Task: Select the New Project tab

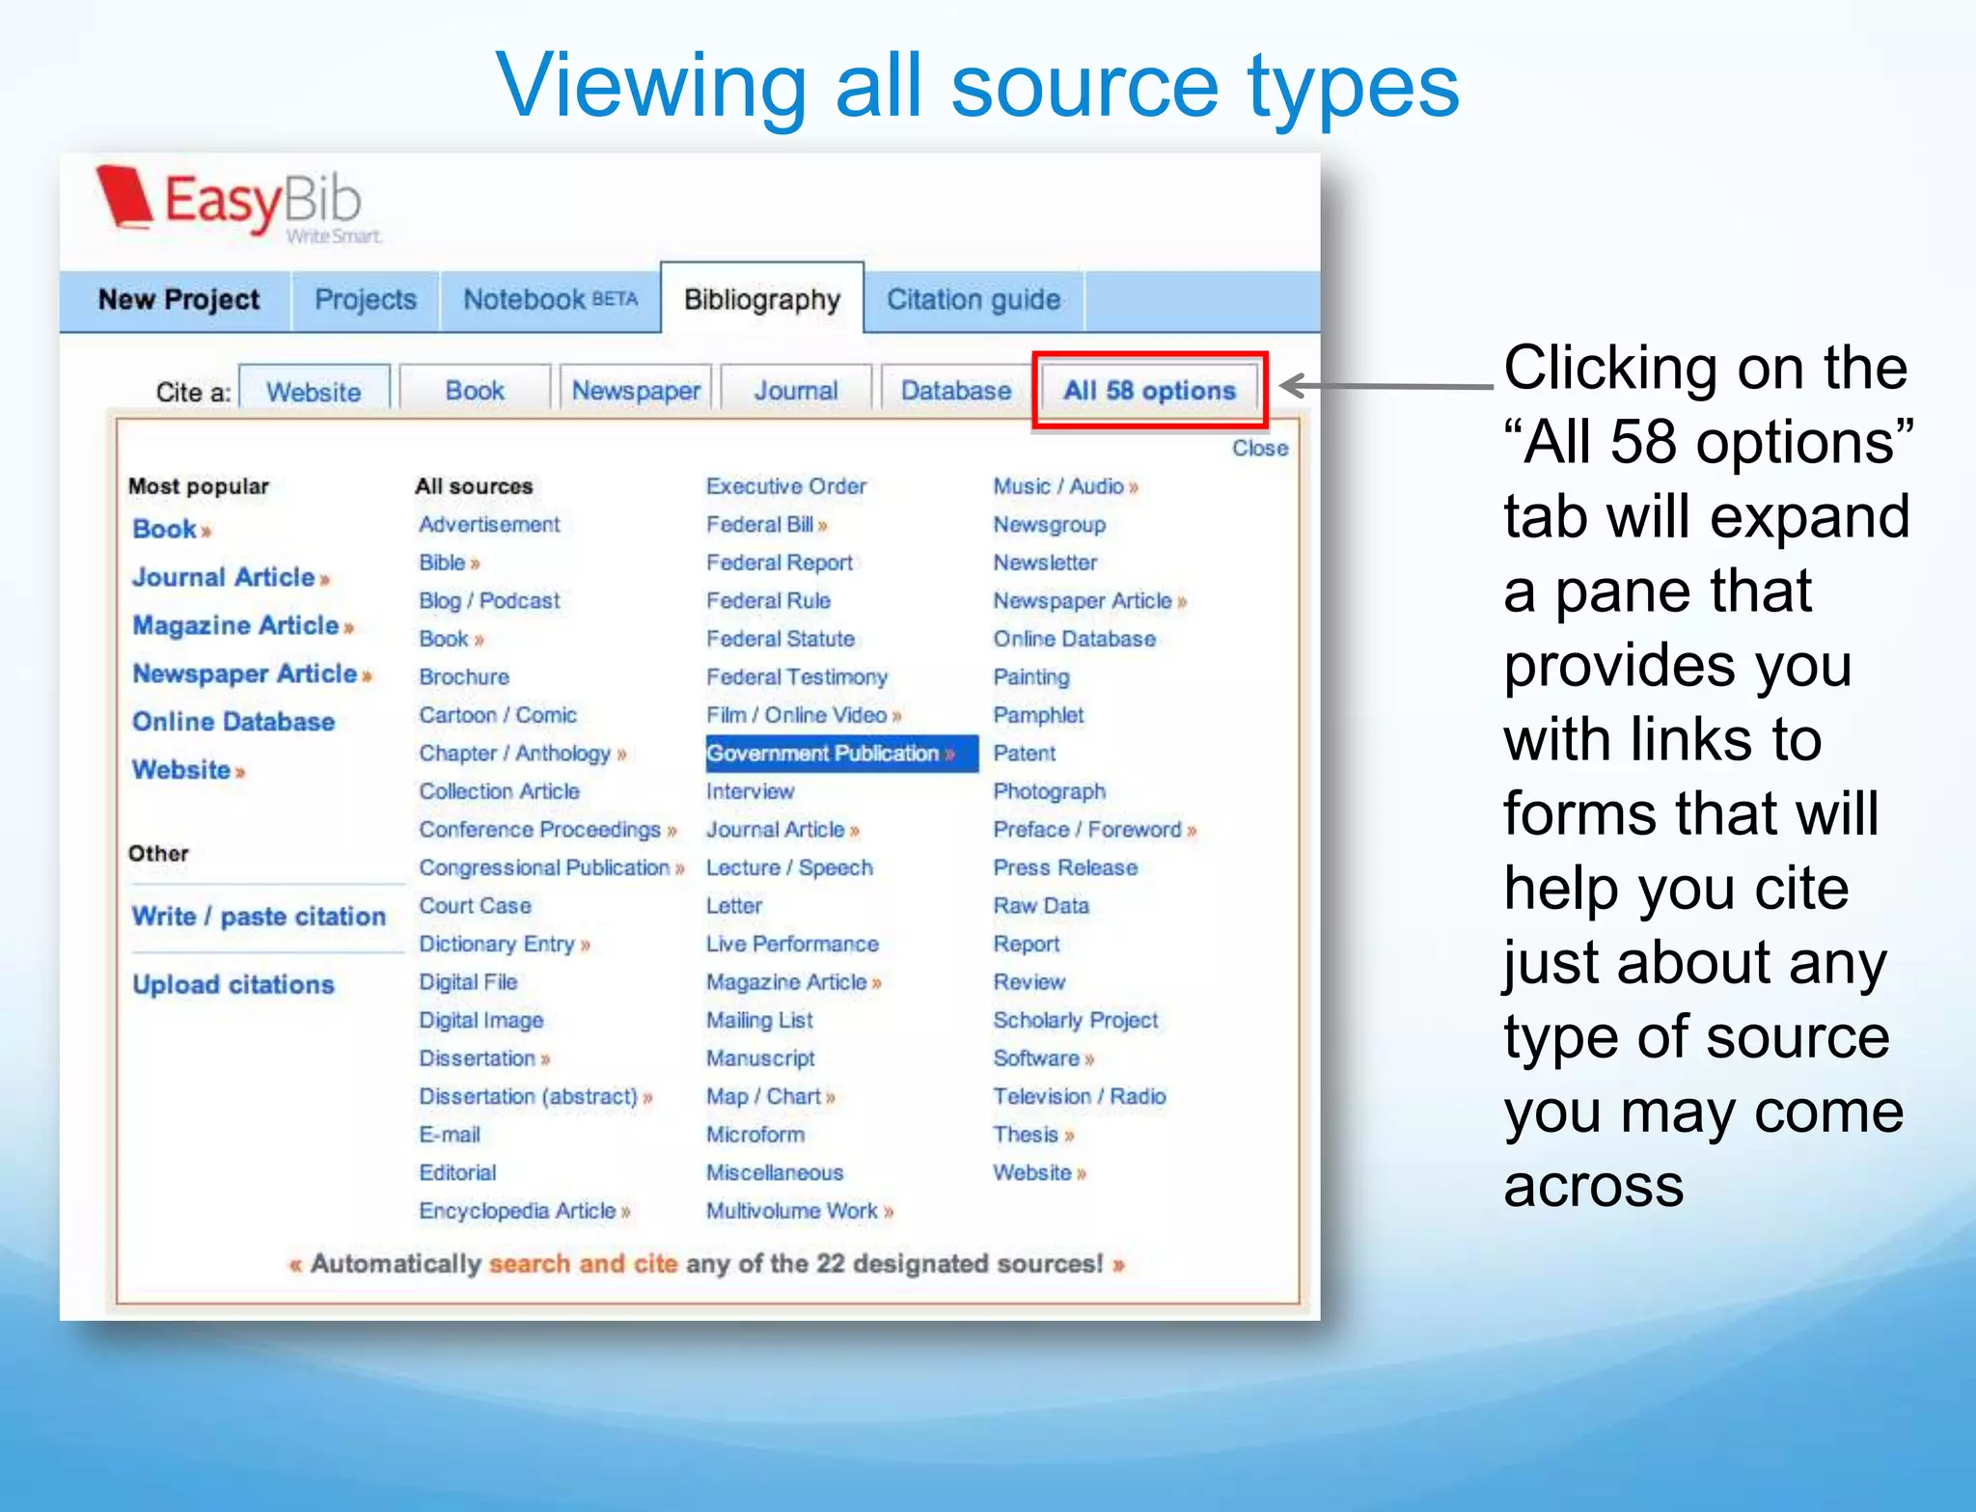Action: coord(178,300)
